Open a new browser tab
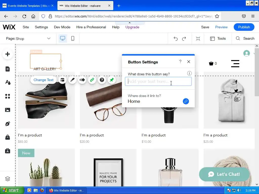Screen dimensions: 259x194 [119, 6]
